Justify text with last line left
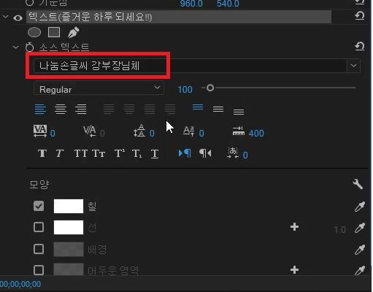 109,109
